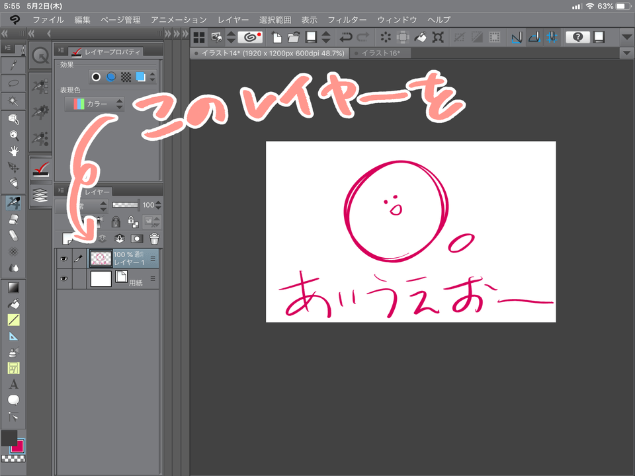Select the Text tool
The image size is (635, 476).
(x=13, y=384)
